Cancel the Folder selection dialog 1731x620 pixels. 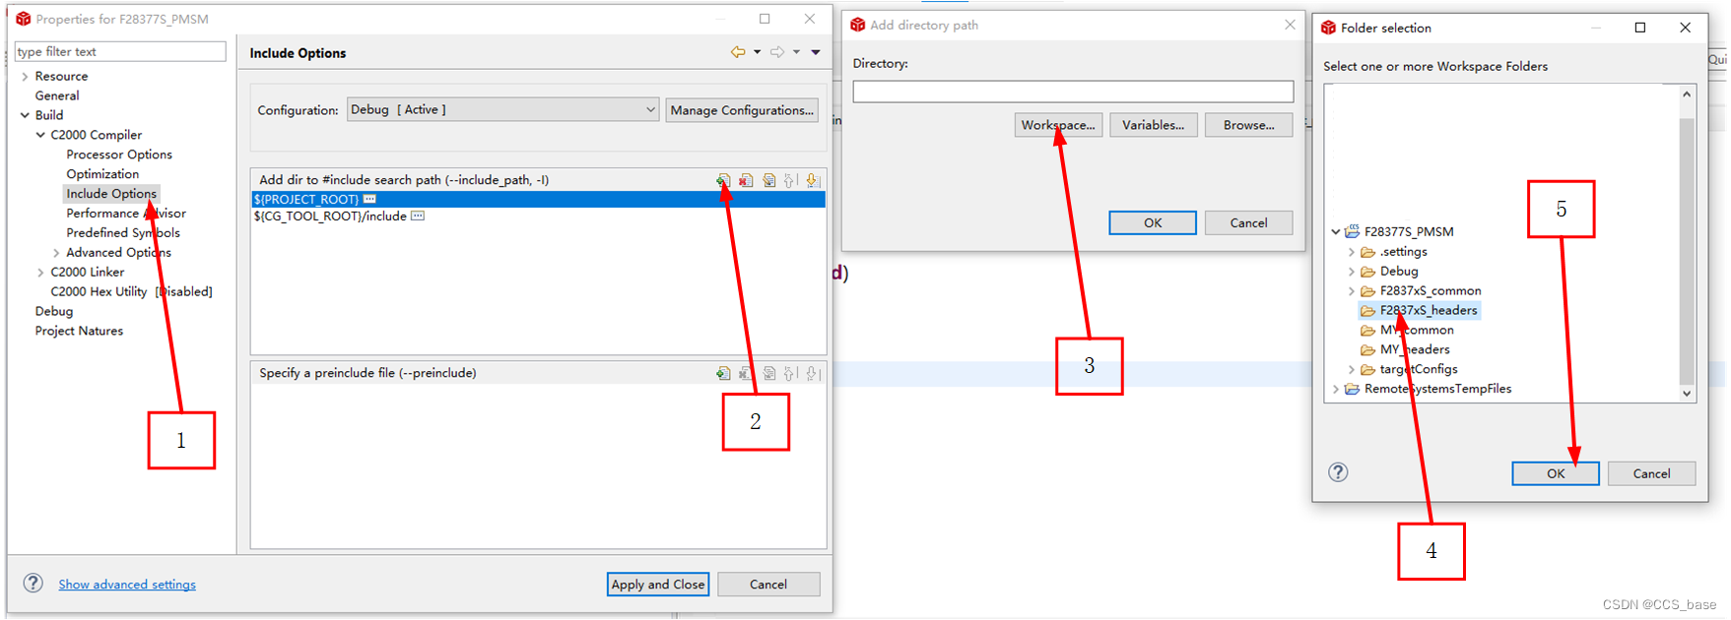(x=1652, y=473)
